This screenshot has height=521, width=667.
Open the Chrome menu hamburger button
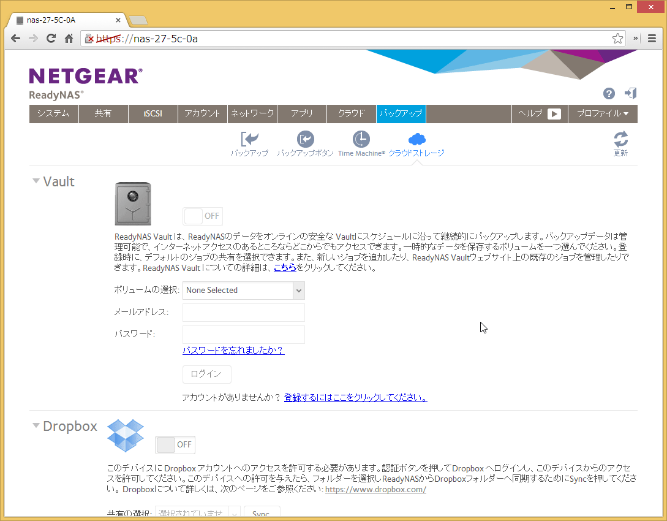(652, 39)
